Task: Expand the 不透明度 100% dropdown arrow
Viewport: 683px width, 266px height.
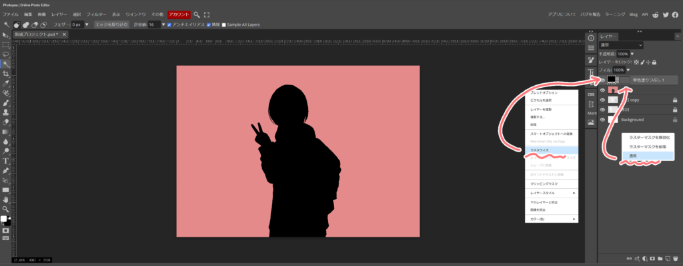Action: click(632, 53)
